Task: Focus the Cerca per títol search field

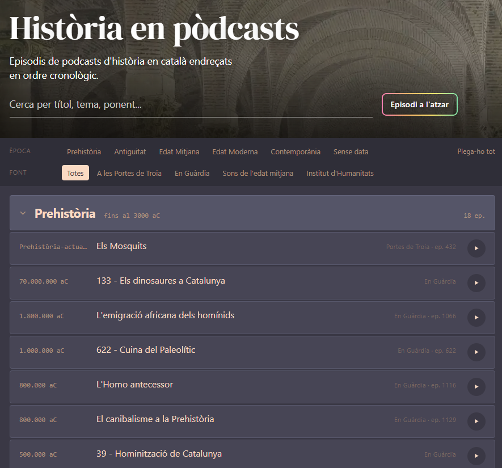Action: [x=191, y=105]
